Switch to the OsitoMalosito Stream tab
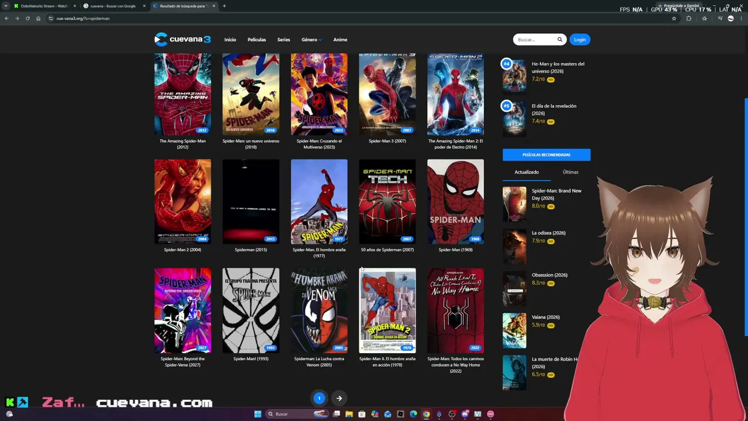 (x=44, y=6)
